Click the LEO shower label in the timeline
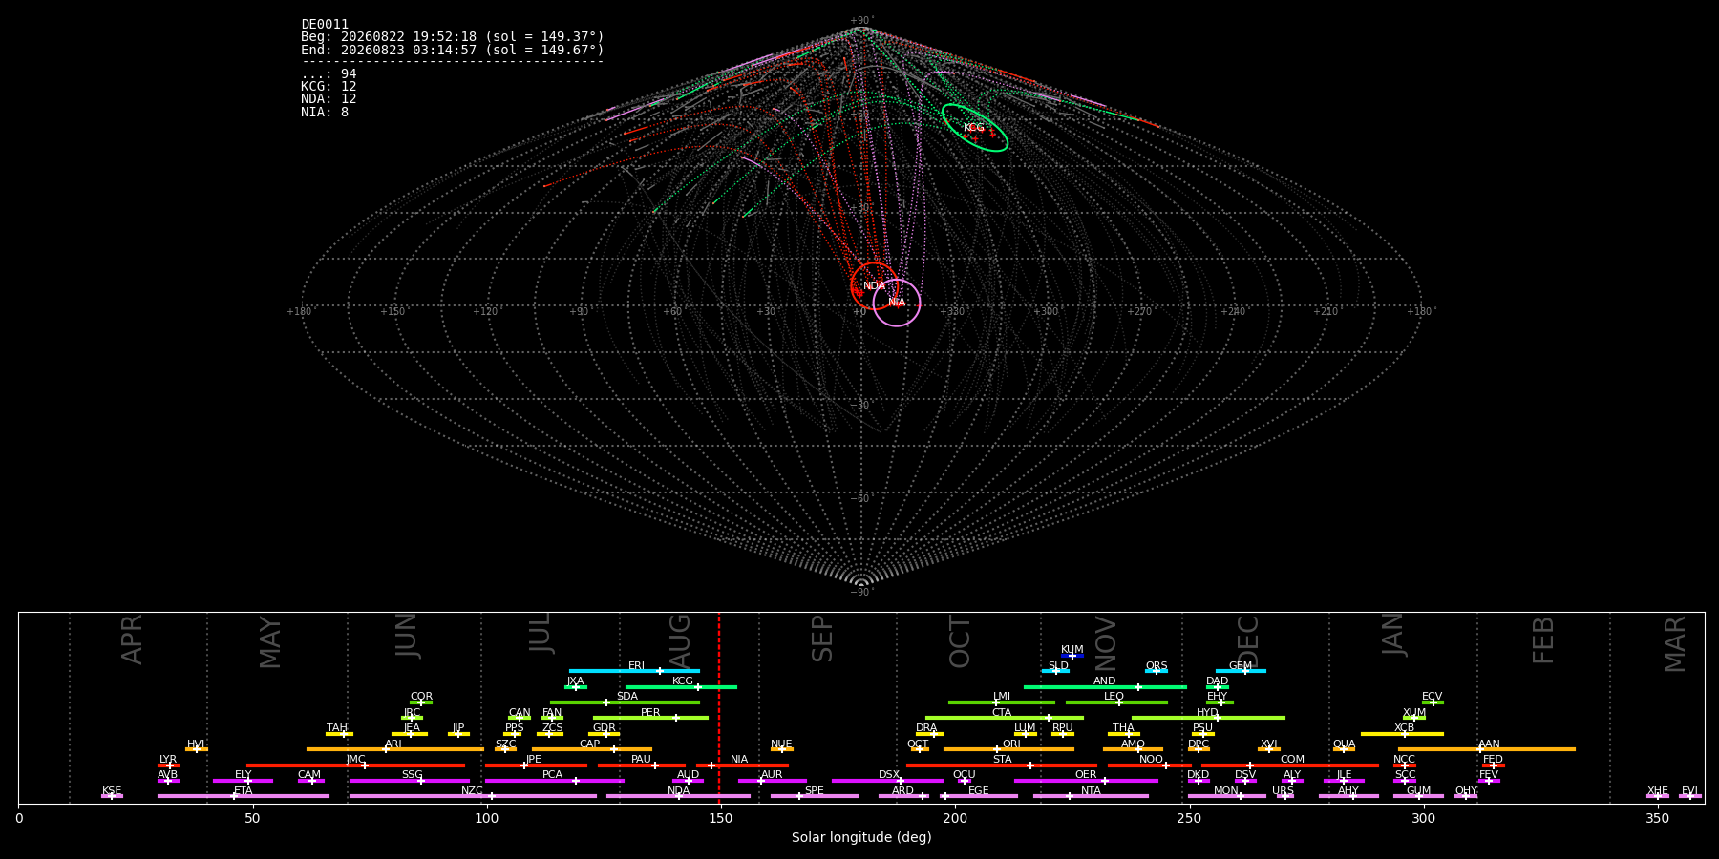This screenshot has height=859, width=1719. coord(1114,697)
